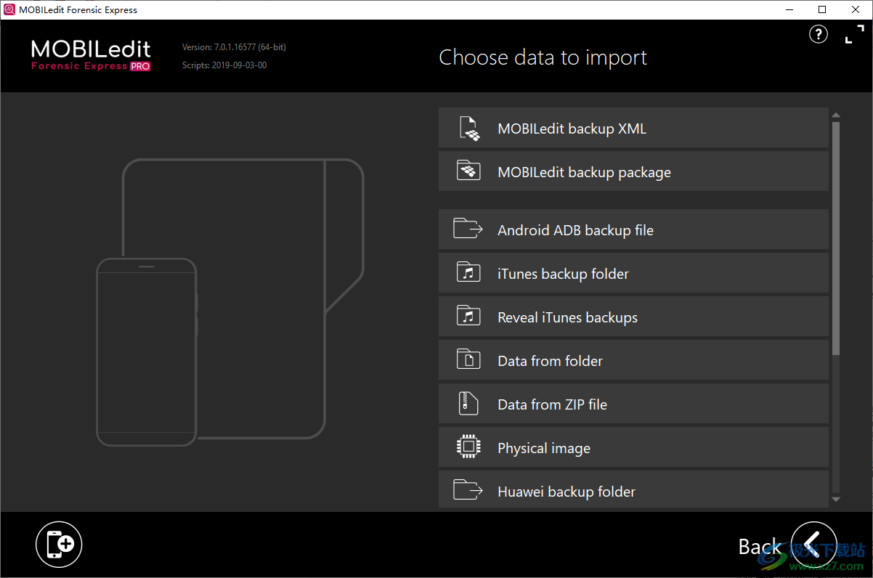Choose Android ADB backup file
873x578 pixels.
[x=633, y=229]
